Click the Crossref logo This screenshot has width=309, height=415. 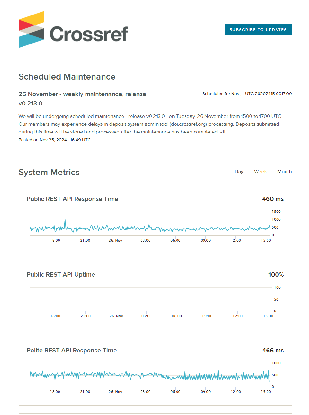[x=73, y=30]
